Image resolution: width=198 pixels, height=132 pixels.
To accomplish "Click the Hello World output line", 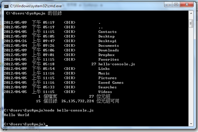I will [x=17, y=115].
